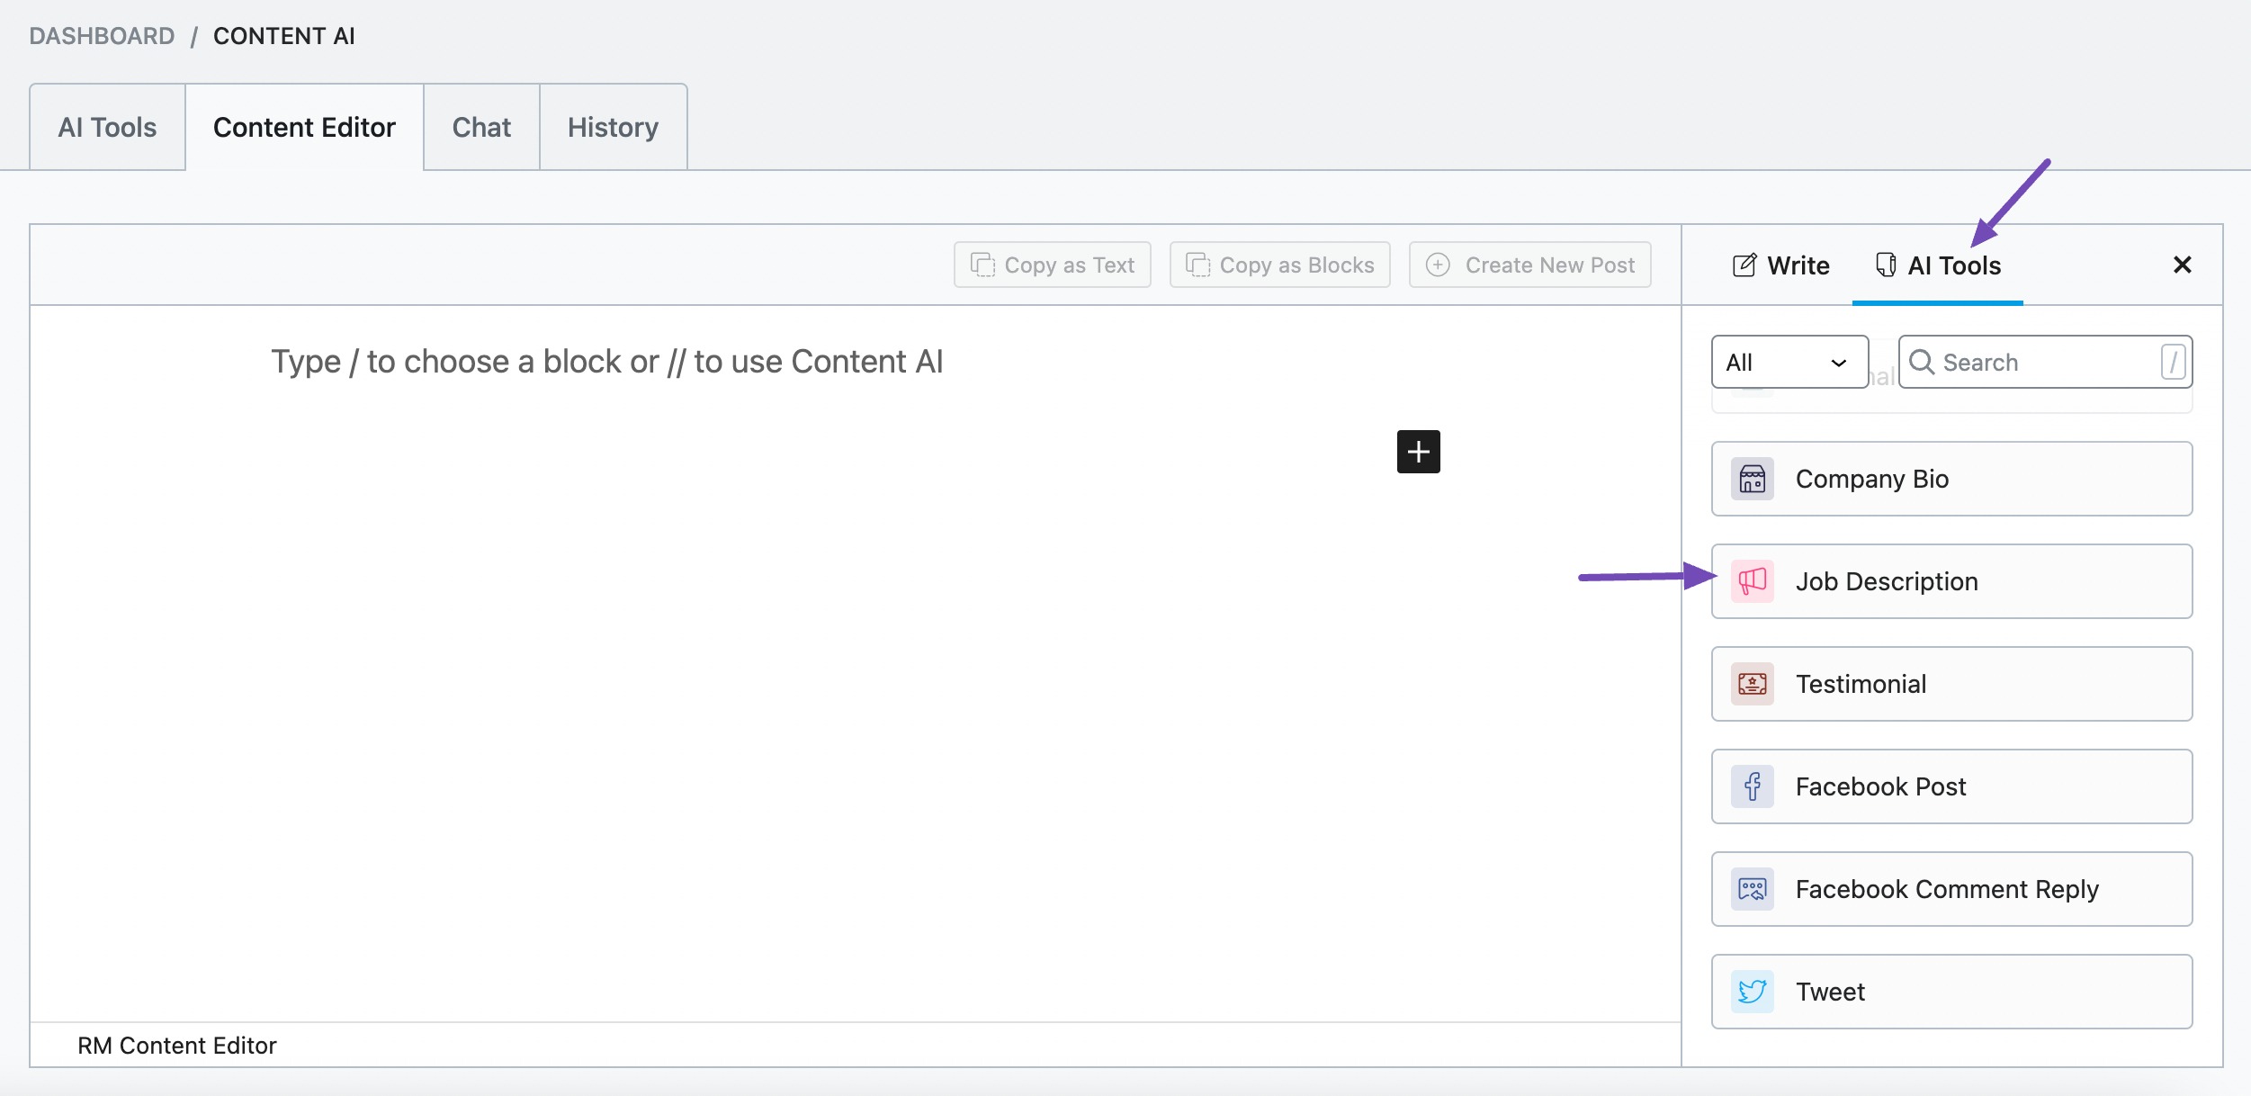
Task: Click the pencil icon beside Write
Action: click(x=1744, y=265)
